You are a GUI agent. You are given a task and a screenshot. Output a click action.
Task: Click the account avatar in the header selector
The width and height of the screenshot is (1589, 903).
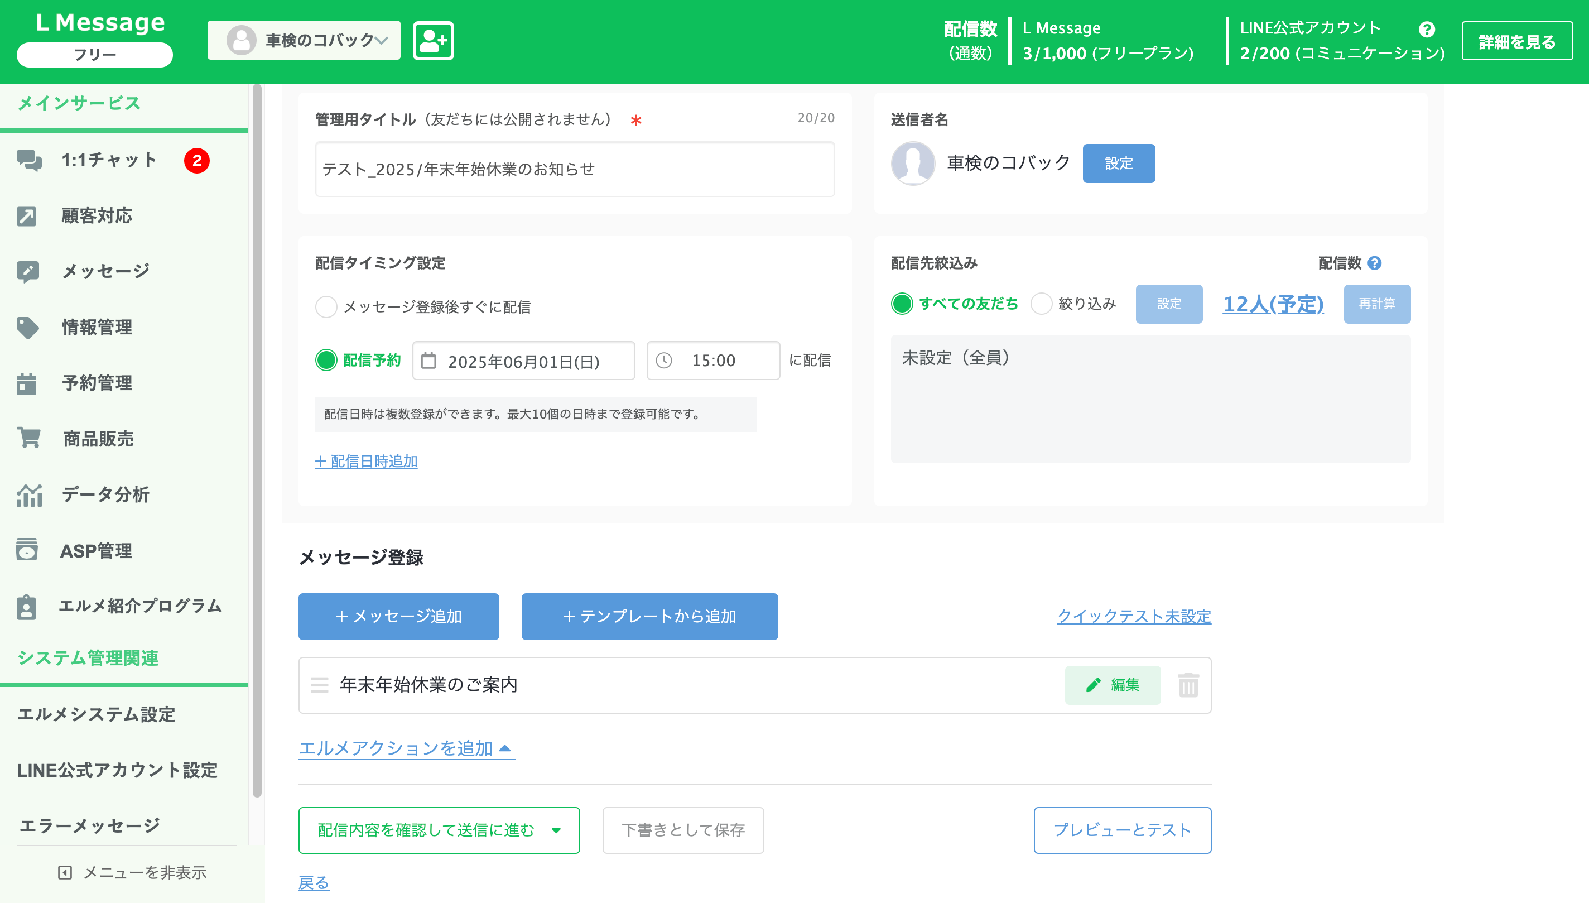(241, 40)
